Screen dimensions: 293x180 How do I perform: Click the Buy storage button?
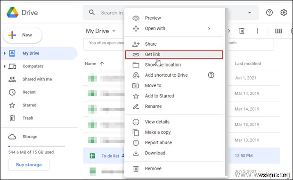pos(29,164)
